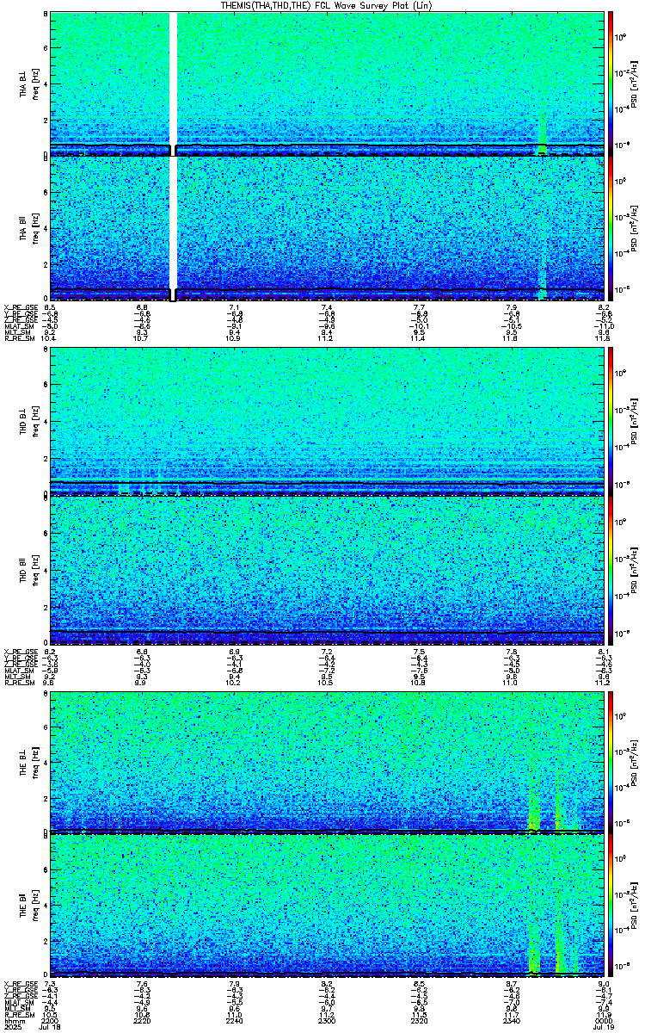Viewport: 645px width, 1033px height.
Task: Click the PSD [nT²/Hz] label beside THA B-perpendicular
Action: [634, 83]
